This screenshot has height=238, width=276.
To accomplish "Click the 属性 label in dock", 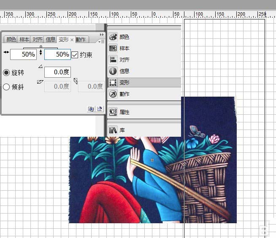I will click(x=124, y=112).
